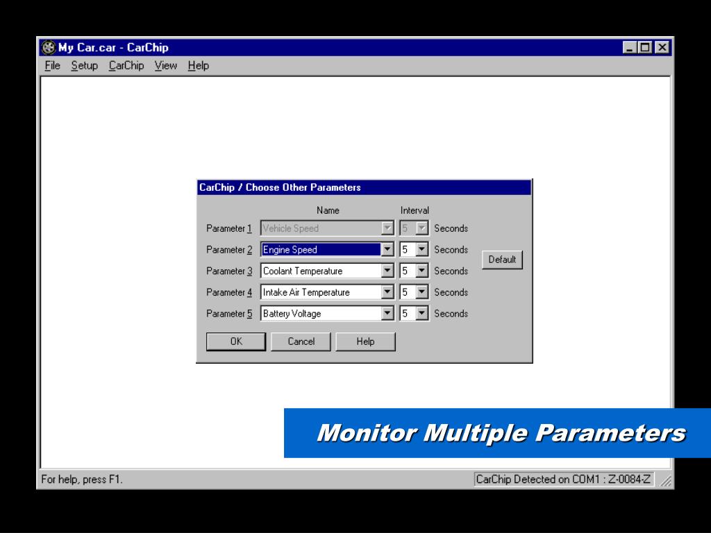Image resolution: width=711 pixels, height=533 pixels.
Task: Click the Parameter 4 label
Action: pos(229,292)
